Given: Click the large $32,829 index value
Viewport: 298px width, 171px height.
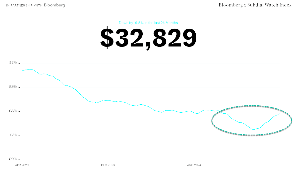Looking at the screenshot, I should click(148, 38).
